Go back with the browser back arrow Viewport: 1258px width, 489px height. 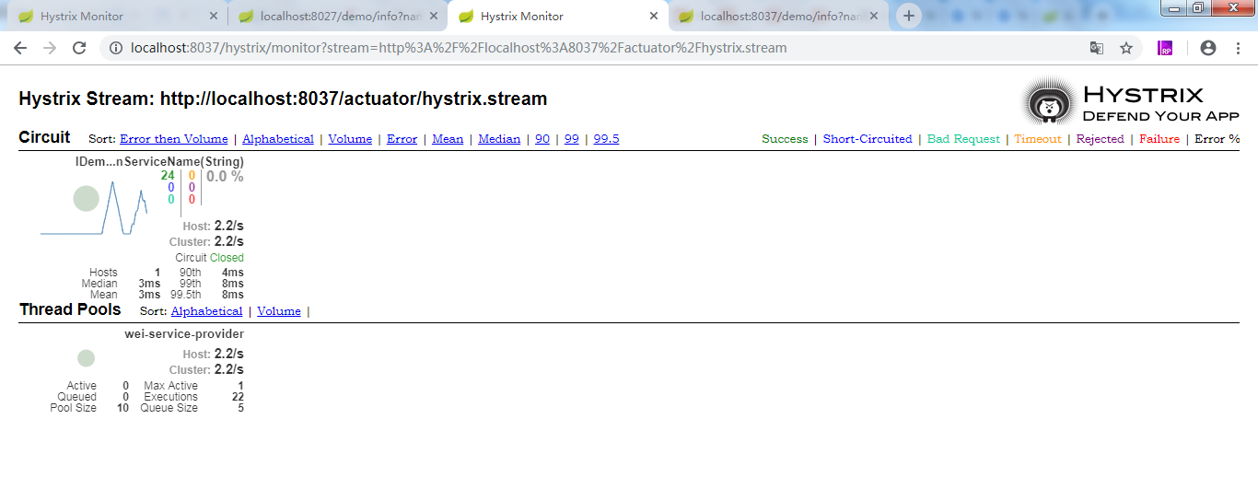[20, 48]
